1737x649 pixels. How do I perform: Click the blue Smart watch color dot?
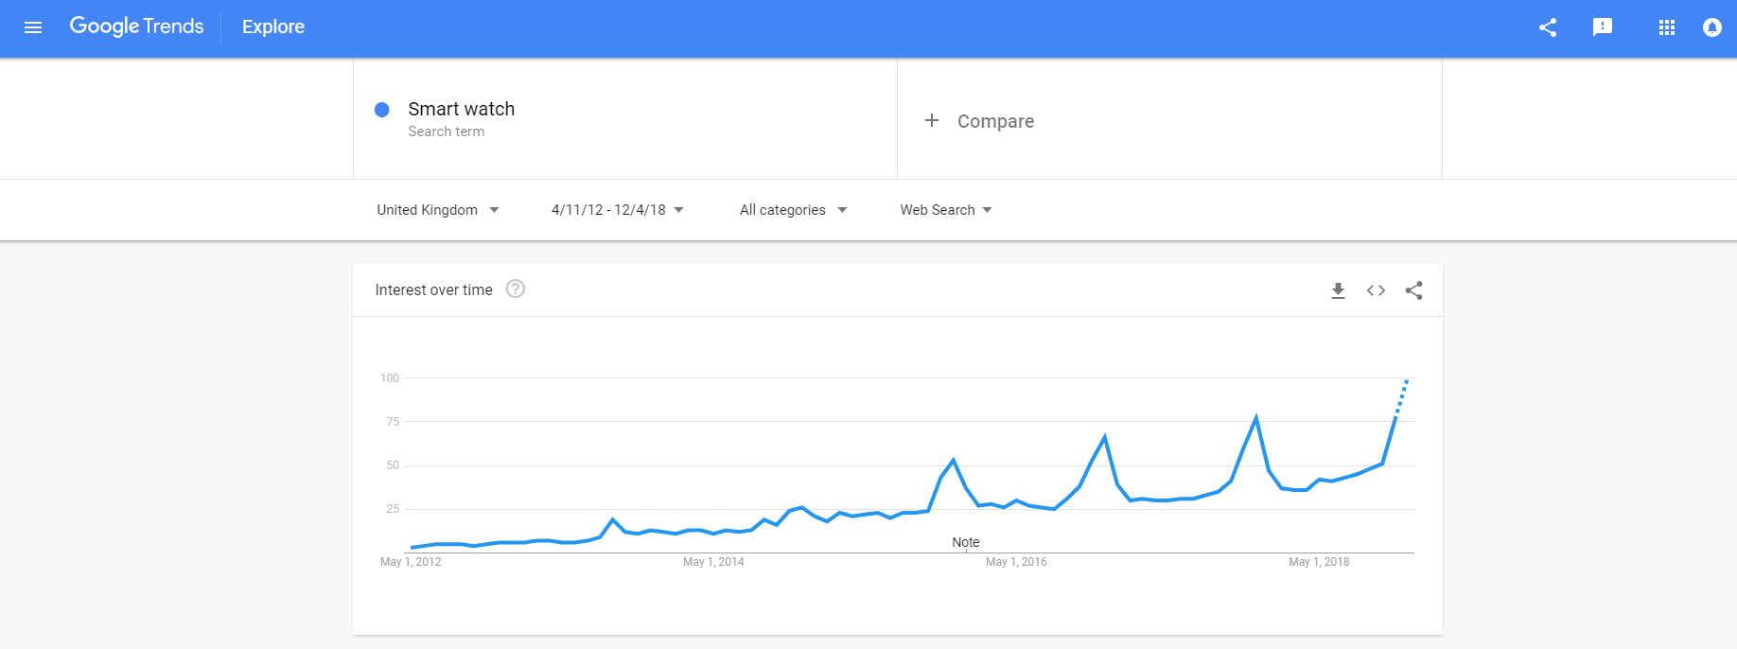pos(382,110)
